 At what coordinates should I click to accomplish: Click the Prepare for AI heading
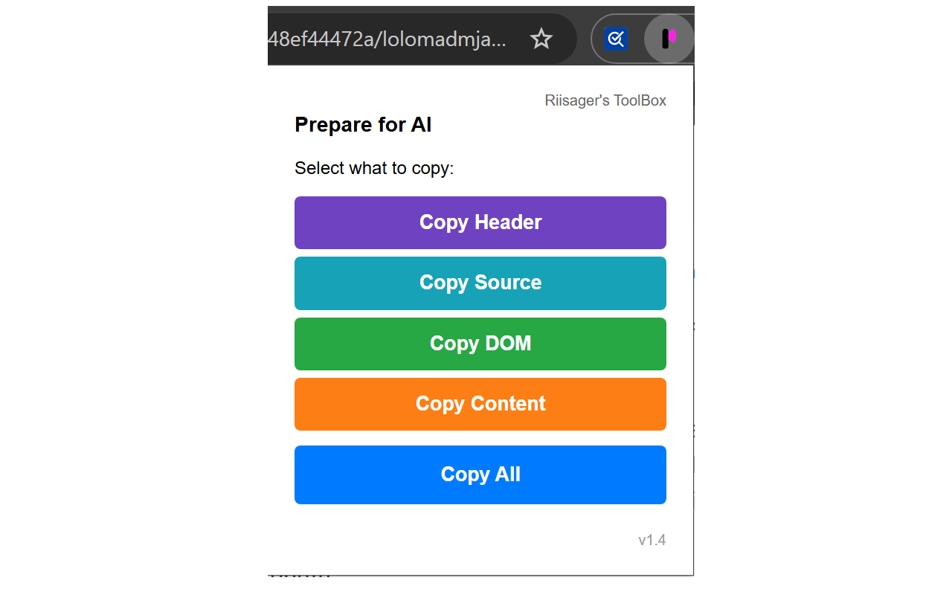click(363, 125)
